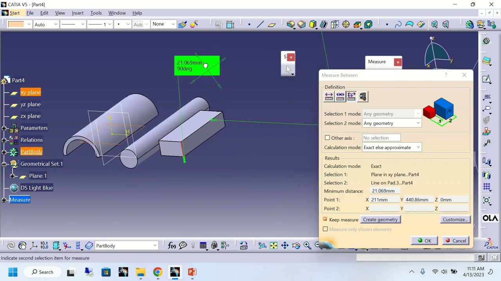The height and width of the screenshot is (281, 501).
Task: Click the 10.1 numeric measure icon in bottom toolbar
Action: [x=44, y=245]
